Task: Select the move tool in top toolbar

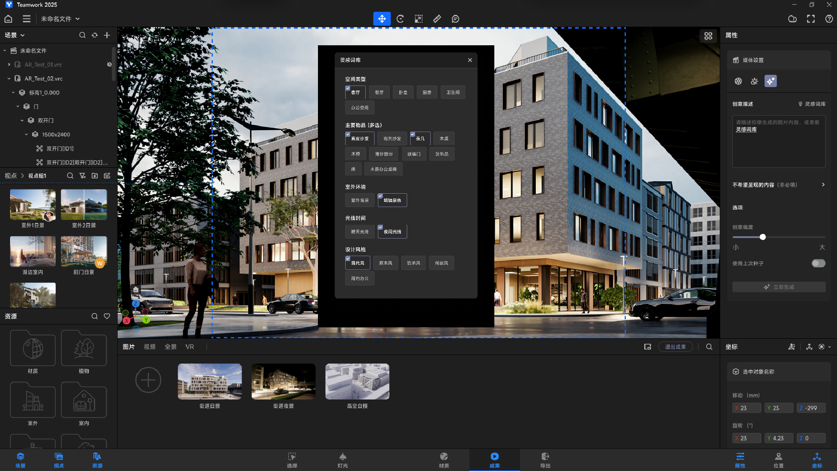Action: click(x=382, y=19)
